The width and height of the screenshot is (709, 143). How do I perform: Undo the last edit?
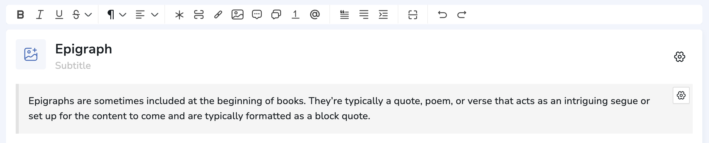point(442,14)
